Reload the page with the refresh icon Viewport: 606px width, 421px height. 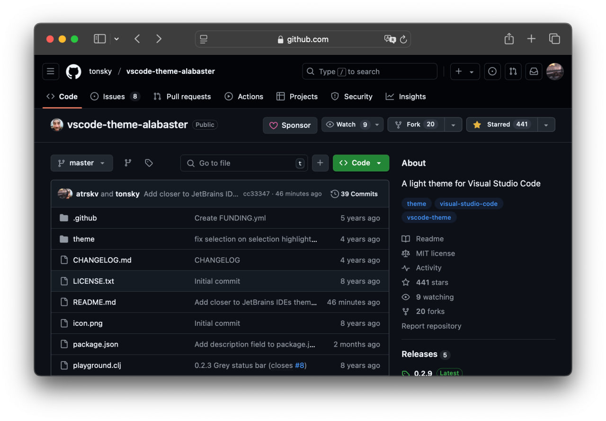pos(403,39)
